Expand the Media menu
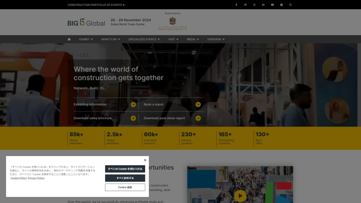The image size is (361, 203). coord(193,39)
